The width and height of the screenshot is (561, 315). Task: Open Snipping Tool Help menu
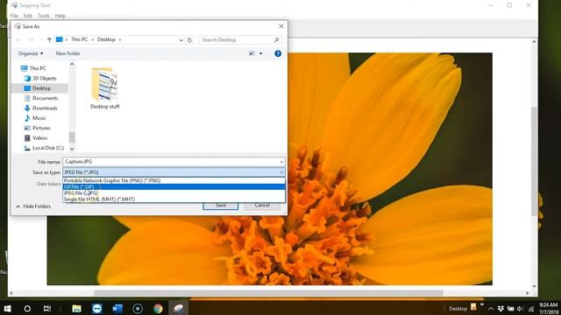click(60, 16)
